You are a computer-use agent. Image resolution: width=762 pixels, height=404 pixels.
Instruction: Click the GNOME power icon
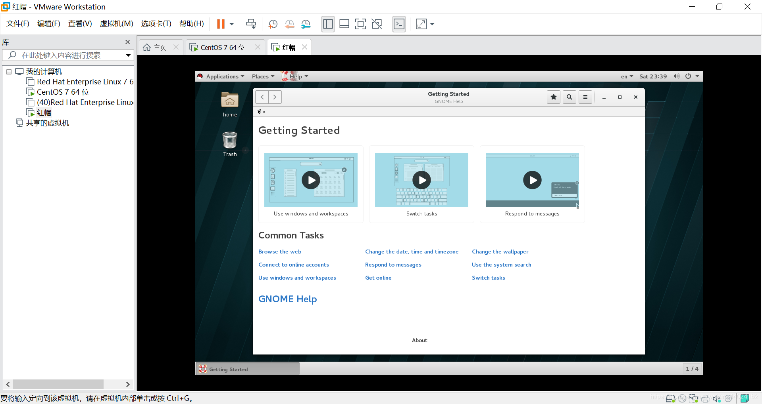click(688, 76)
